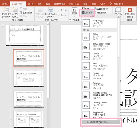
Task: Switch to the ホーム tab
Action: coord(31,4)
